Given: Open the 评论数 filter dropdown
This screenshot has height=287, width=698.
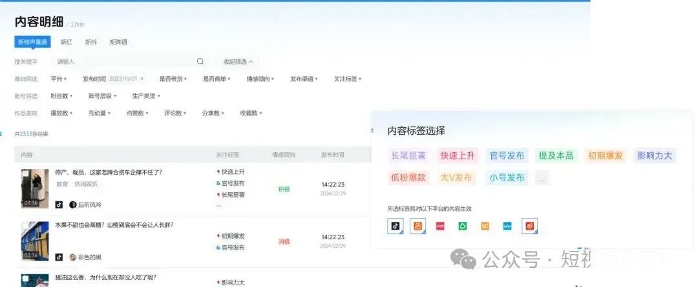Looking at the screenshot, I should [x=175, y=113].
